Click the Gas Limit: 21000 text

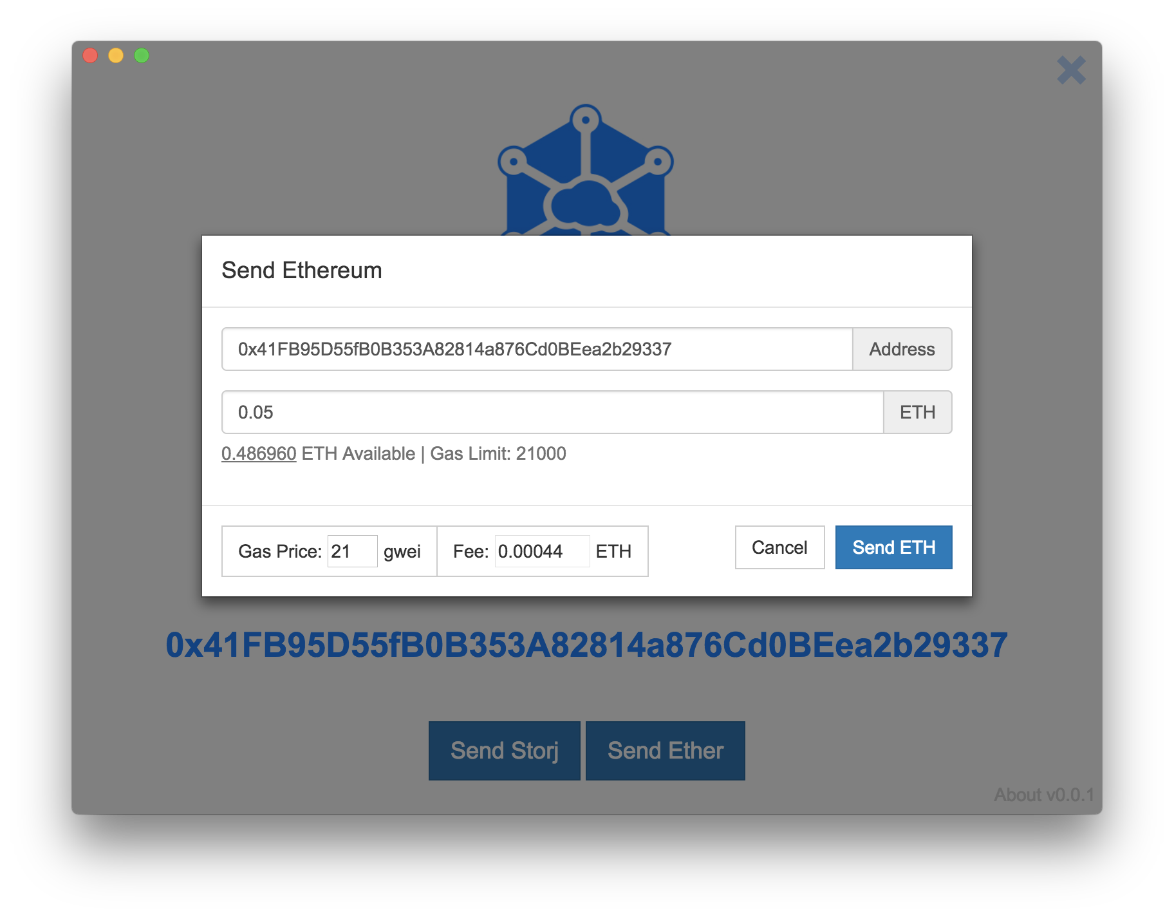498,453
